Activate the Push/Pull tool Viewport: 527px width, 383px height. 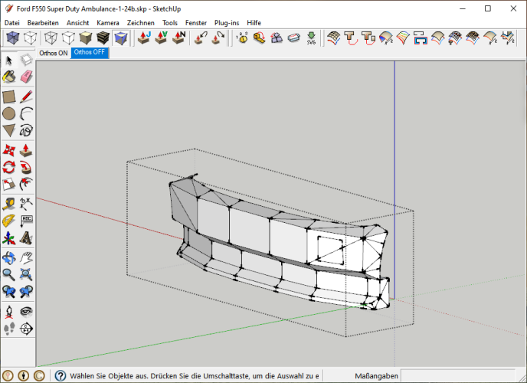tap(26, 150)
